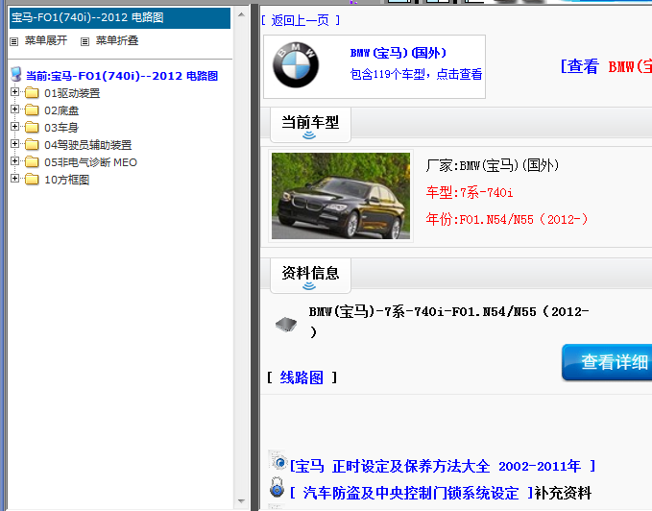Open the 05非电气诊断 MEO folder icon
Screen dimensions: 652x511
(x=32, y=162)
